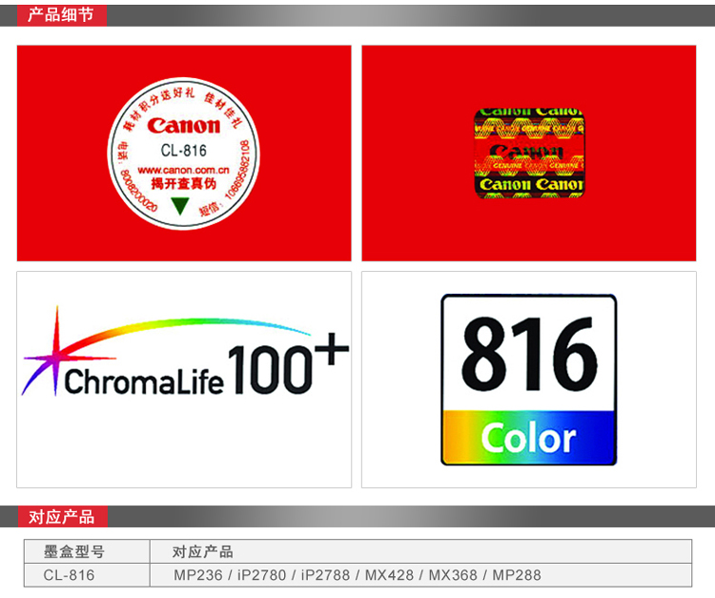
Task: Click the 揭开查真伪 text on the sticker
Action: [x=183, y=183]
